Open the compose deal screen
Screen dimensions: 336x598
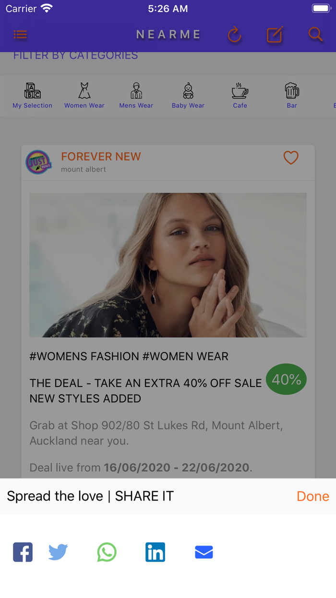(275, 34)
